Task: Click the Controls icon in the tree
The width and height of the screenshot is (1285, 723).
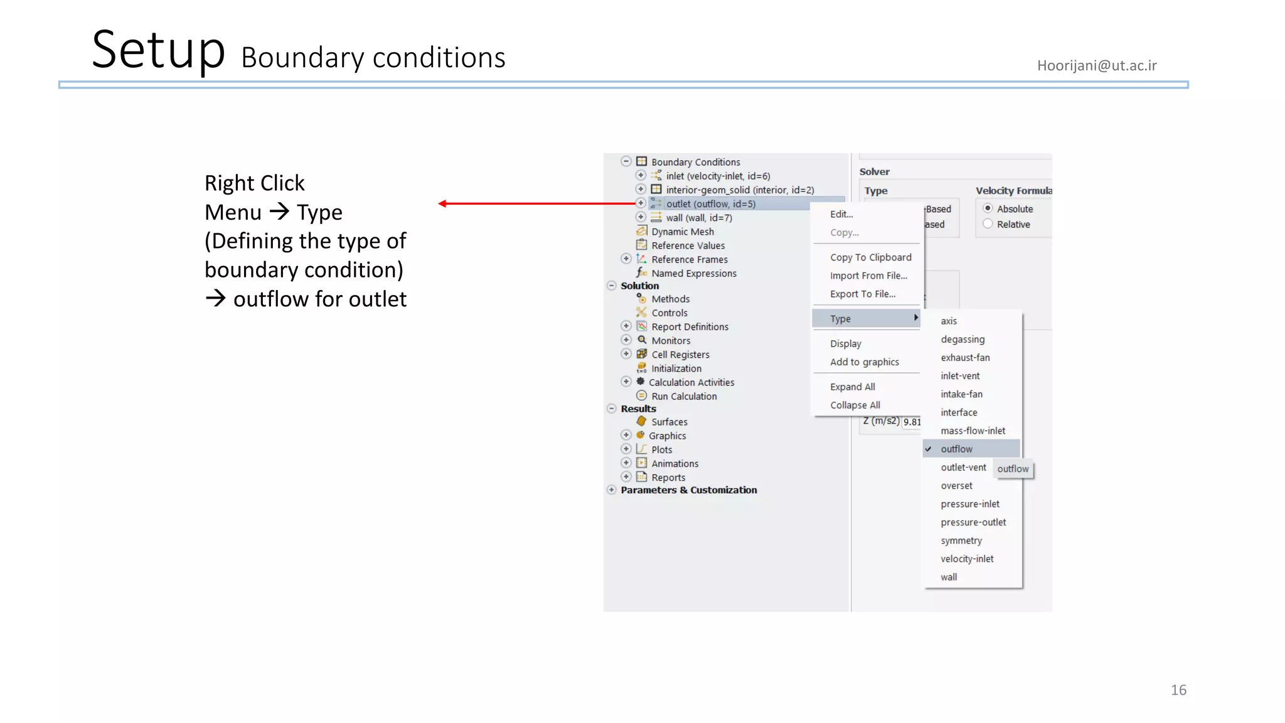Action: click(x=641, y=313)
